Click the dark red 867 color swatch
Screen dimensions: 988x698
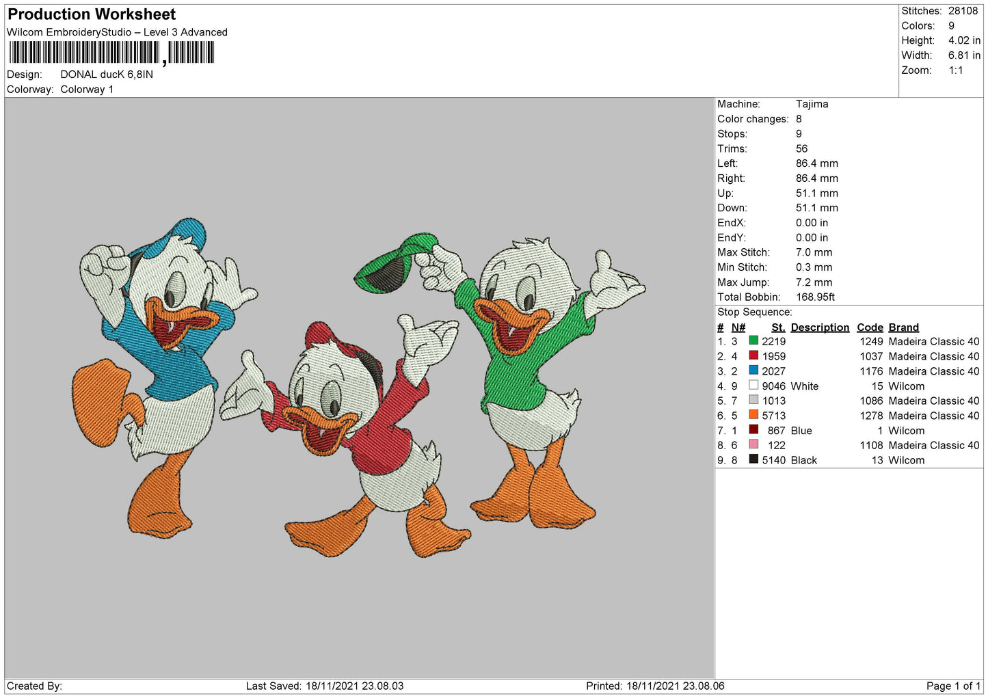(753, 430)
